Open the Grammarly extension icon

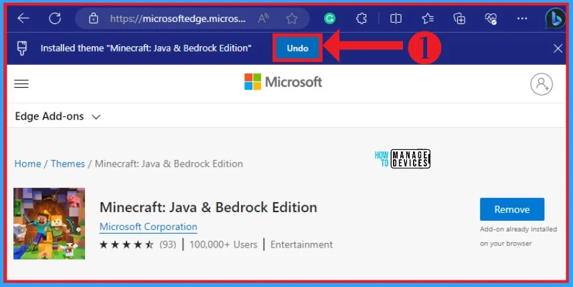pos(329,18)
